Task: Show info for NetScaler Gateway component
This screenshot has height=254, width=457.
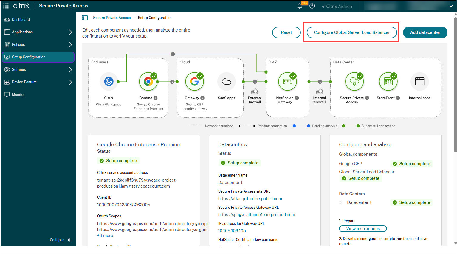Action: [x=297, y=98]
